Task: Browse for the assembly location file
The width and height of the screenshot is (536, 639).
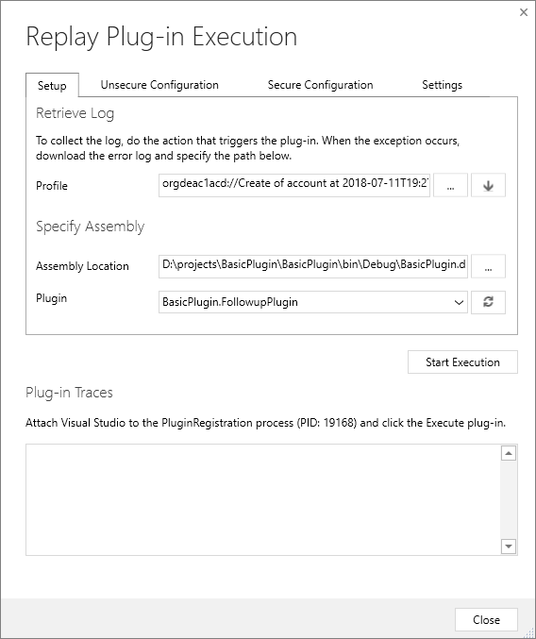Action: click(x=488, y=266)
